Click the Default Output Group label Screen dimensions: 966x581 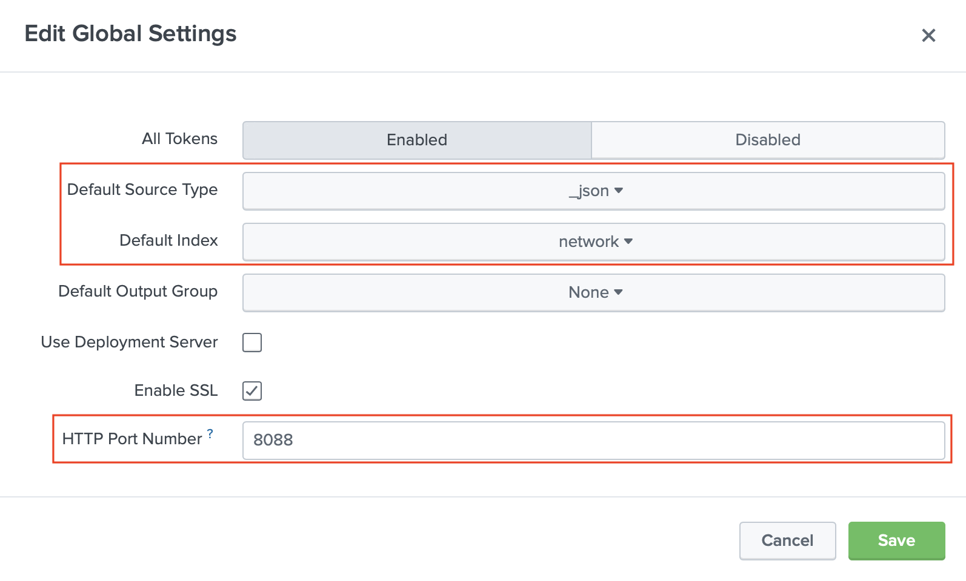138,291
